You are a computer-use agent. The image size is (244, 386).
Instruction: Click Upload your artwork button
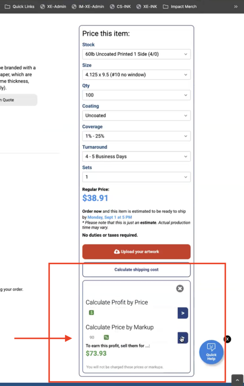(x=136, y=252)
